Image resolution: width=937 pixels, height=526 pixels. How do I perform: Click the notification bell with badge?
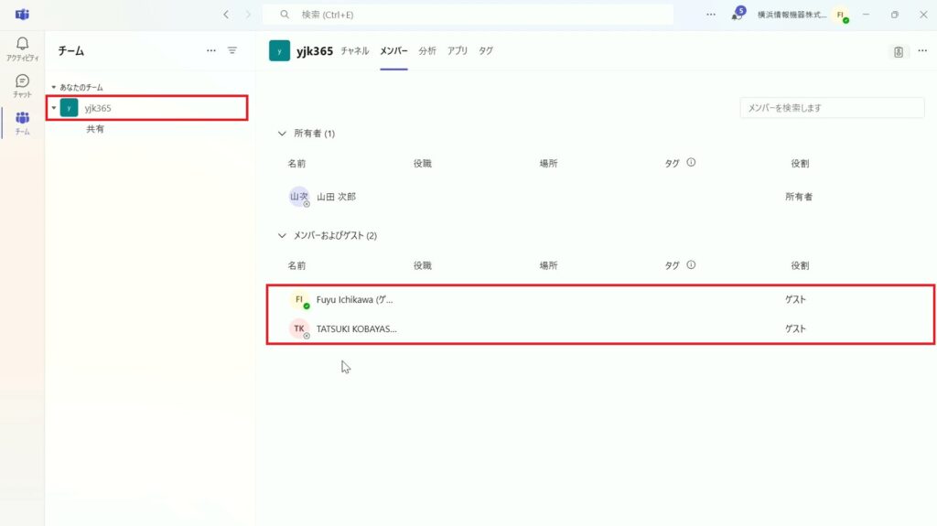pos(737,15)
